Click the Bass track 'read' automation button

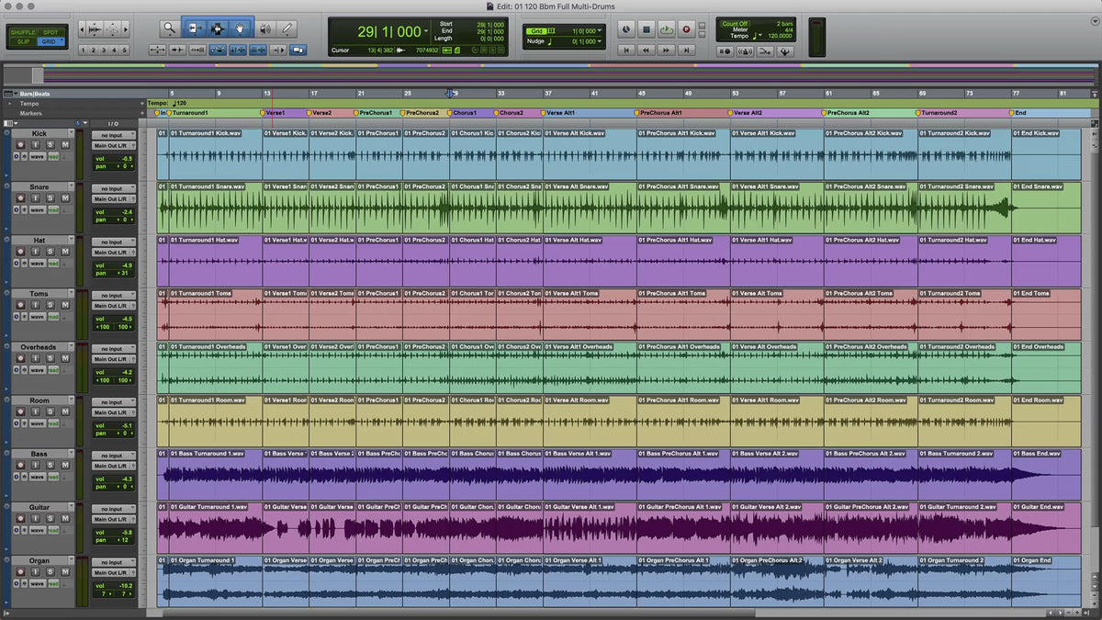click(x=53, y=477)
